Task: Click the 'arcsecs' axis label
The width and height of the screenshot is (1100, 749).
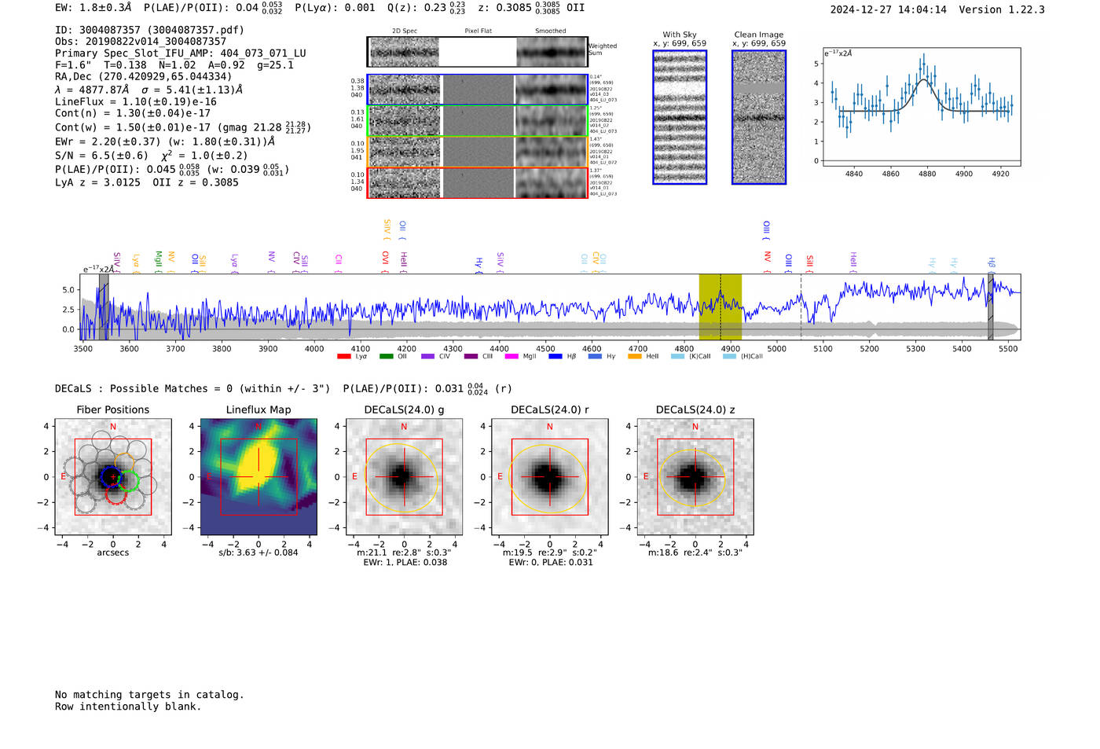Action: [x=113, y=553]
